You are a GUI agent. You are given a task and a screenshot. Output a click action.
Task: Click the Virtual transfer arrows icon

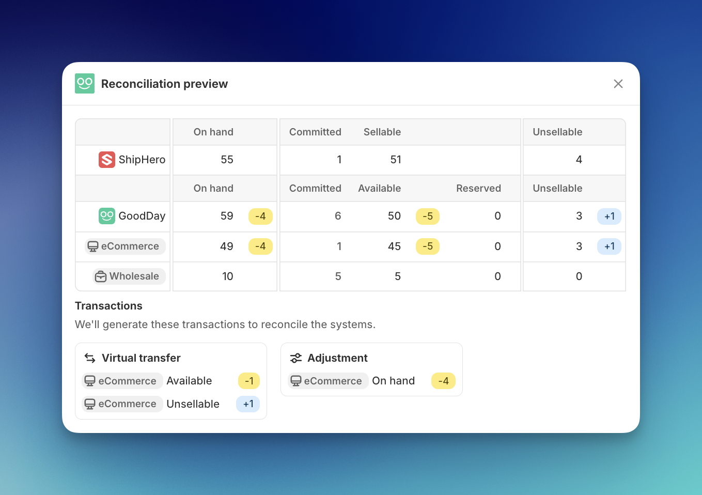coord(90,358)
